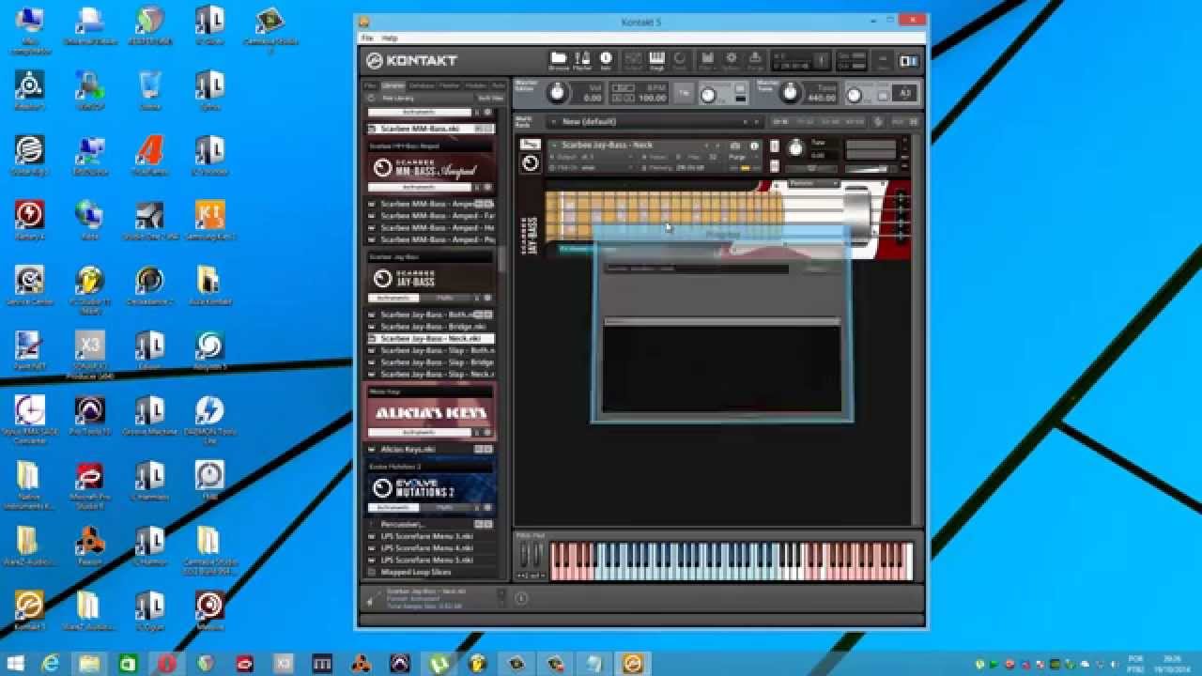Open the Help menu
This screenshot has width=1202, height=676.
390,38
